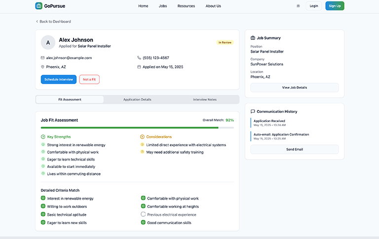Click the Detailed Criteria Match heading

(x=60, y=190)
